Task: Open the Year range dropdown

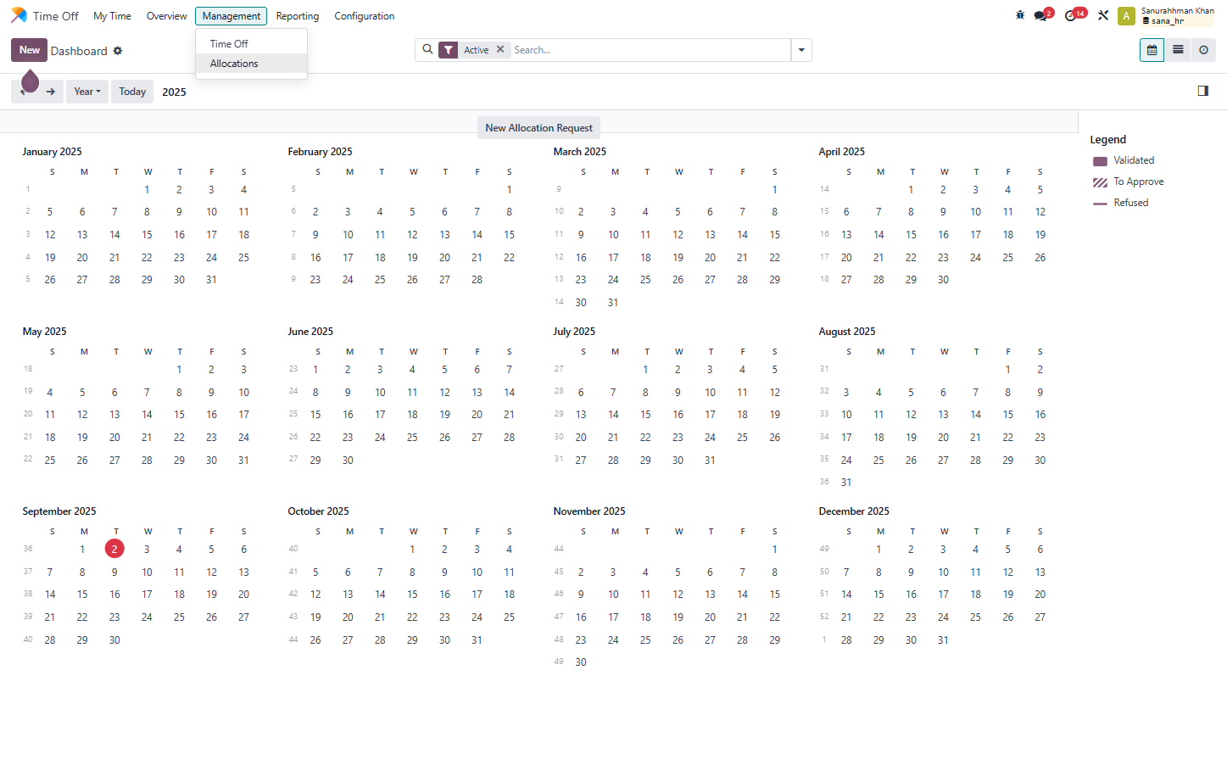Action: click(87, 92)
